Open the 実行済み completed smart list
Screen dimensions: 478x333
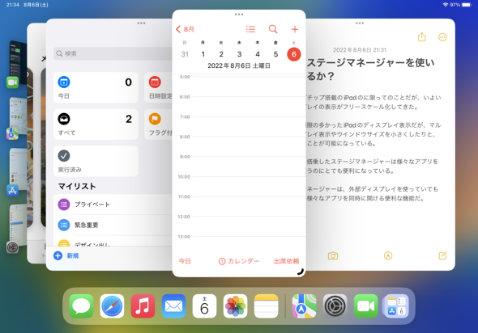point(96,161)
